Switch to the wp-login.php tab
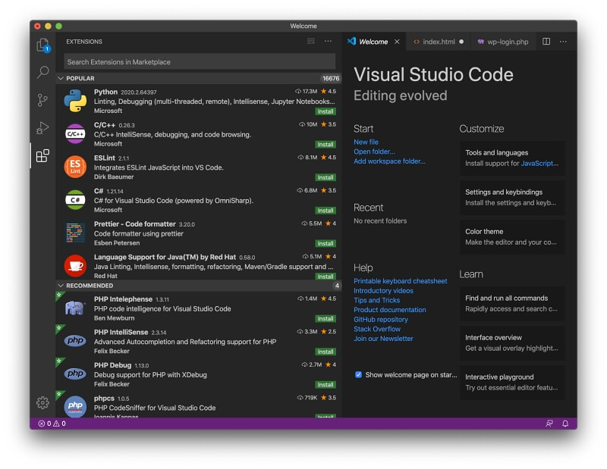Viewport: 607px width, 469px height. pyautogui.click(x=503, y=42)
